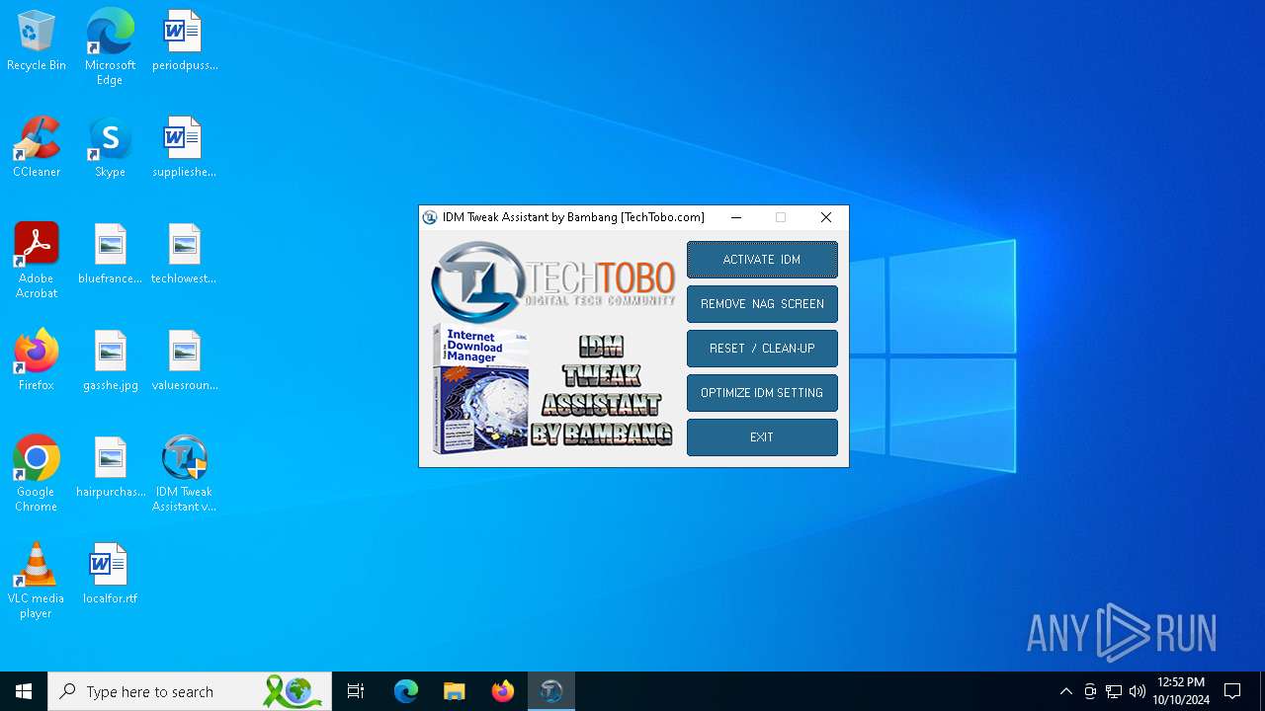Viewport: 1265px width, 711px height.
Task: Select the CCleaner desktop shortcut
Action: pos(37,148)
